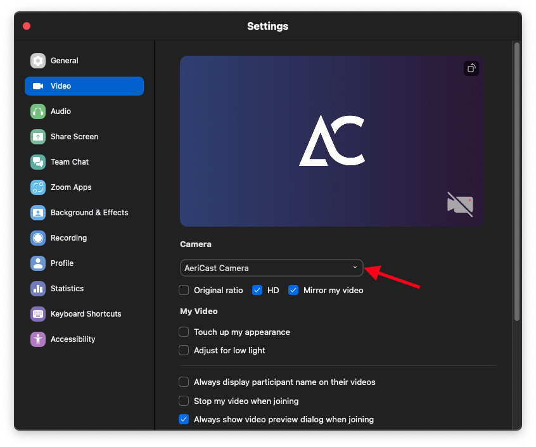This screenshot has height=447, width=536.
Task: Click the Profile person icon
Action: coord(38,263)
